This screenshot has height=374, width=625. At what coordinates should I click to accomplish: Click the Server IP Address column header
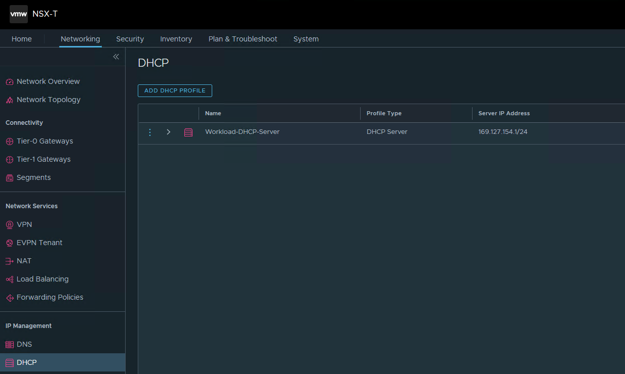pos(504,113)
